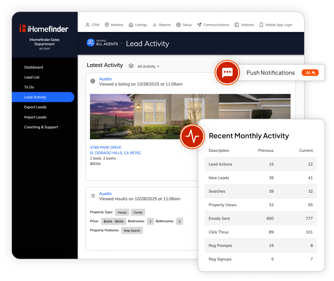Click the Communications paper plane icon
Image resolution: width=334 pixels, height=281 pixels.
click(x=199, y=25)
